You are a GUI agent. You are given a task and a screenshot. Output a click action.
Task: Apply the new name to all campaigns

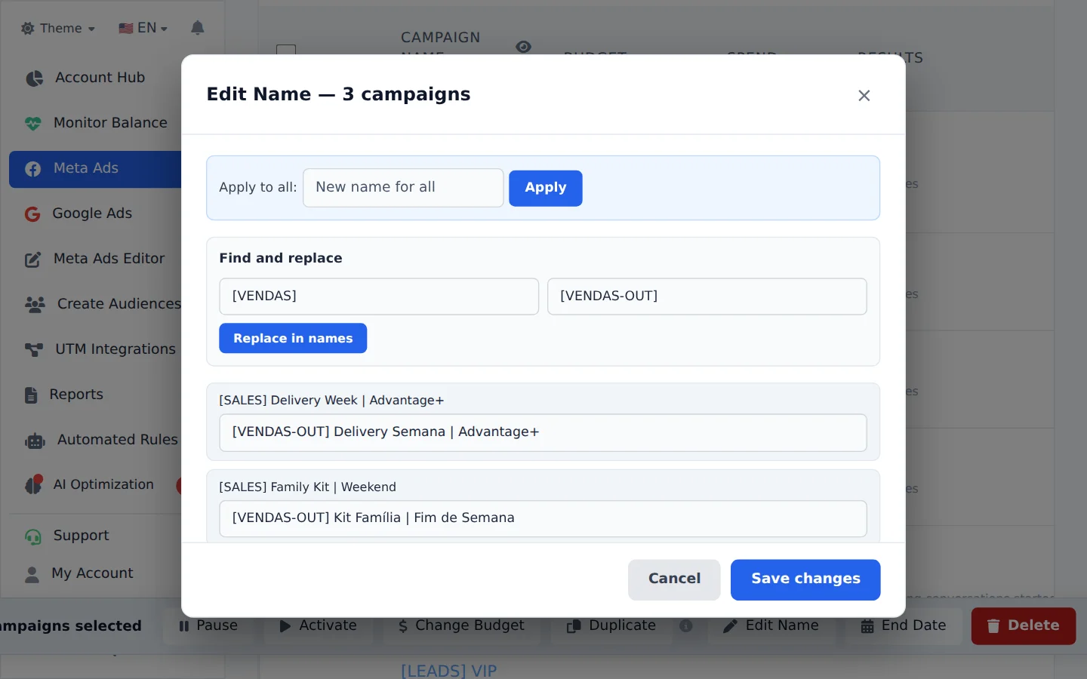(546, 188)
